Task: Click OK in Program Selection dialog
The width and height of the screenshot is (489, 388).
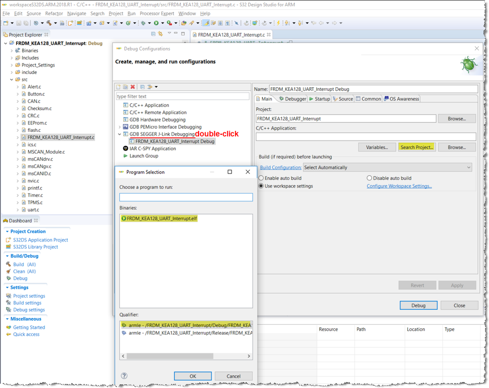Action: pos(193,376)
